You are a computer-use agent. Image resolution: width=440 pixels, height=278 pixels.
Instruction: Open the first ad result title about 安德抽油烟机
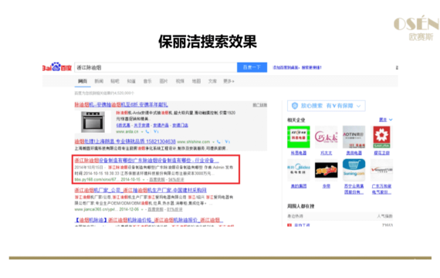121,105
